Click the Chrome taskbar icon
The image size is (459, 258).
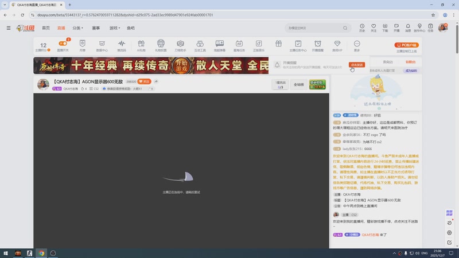41,253
